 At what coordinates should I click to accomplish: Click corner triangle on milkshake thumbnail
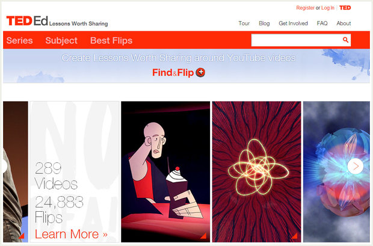(x=203, y=236)
